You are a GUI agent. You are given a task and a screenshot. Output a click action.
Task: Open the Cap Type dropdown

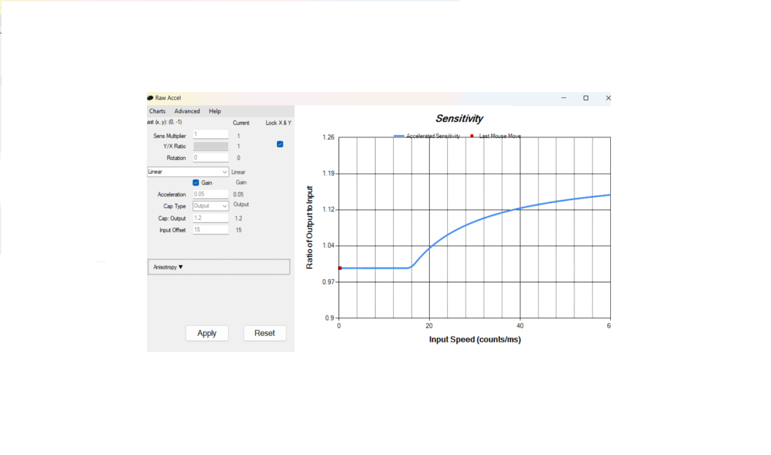pyautogui.click(x=210, y=205)
